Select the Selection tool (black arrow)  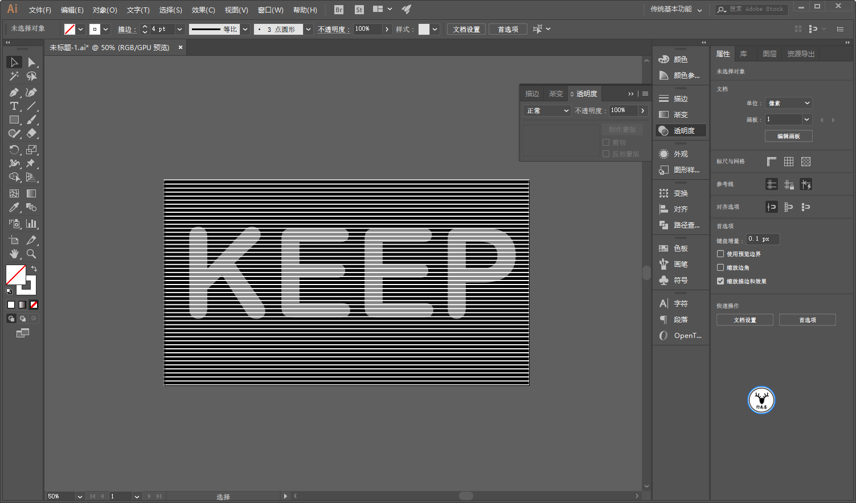14,62
